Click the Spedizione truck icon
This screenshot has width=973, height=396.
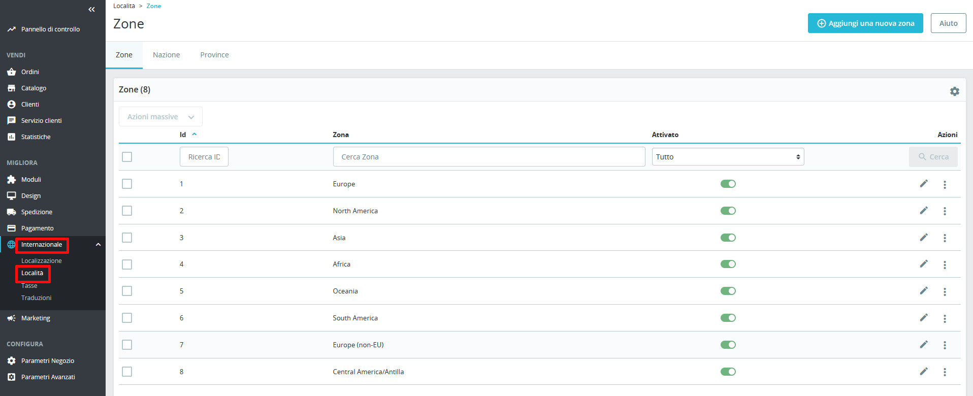(x=11, y=212)
